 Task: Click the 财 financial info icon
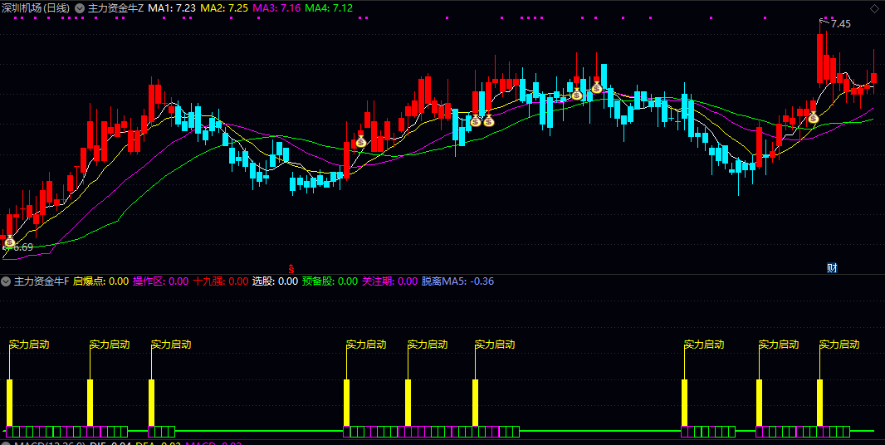(832, 267)
